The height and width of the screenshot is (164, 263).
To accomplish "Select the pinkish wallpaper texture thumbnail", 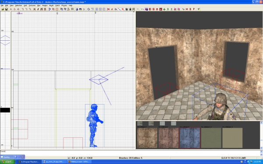I will pyautogui.click(x=169, y=138).
